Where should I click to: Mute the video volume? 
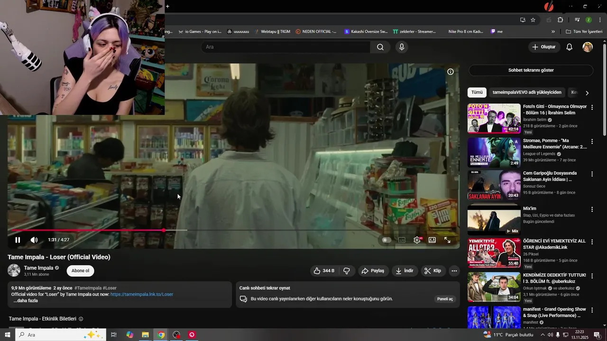click(x=34, y=240)
